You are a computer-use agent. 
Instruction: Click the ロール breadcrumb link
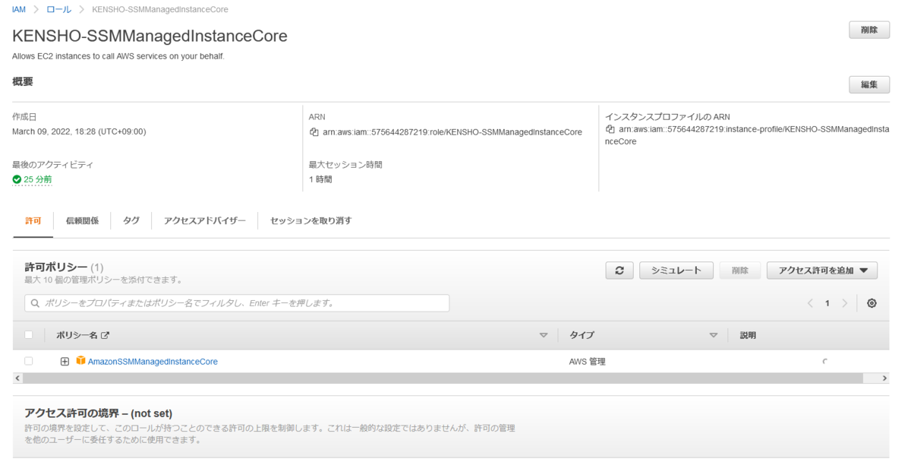click(59, 9)
